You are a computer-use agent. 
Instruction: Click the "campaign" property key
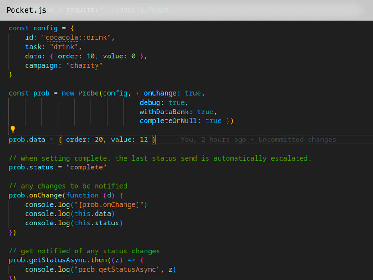click(43, 65)
